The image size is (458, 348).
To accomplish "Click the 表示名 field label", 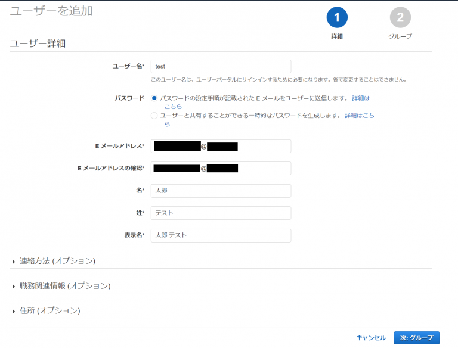I will coord(129,235).
